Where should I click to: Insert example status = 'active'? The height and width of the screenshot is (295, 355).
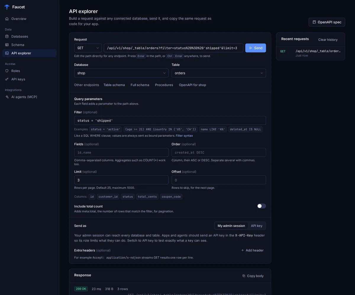pyautogui.click(x=106, y=130)
